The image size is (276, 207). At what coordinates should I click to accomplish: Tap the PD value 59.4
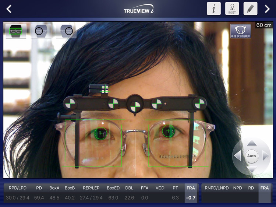point(39,198)
